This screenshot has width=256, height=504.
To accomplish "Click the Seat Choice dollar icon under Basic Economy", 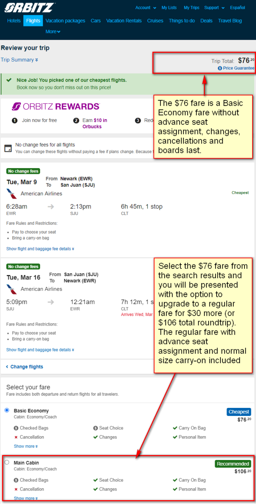I will [96, 428].
